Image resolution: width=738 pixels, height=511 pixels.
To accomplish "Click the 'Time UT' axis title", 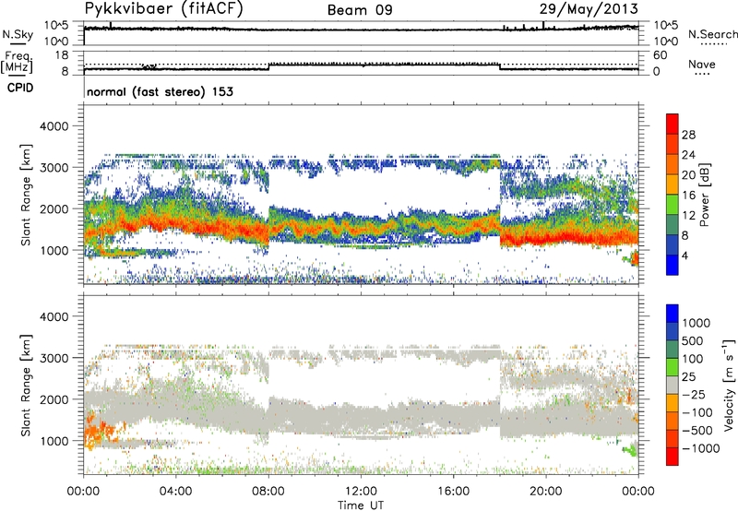I will point(361,505).
